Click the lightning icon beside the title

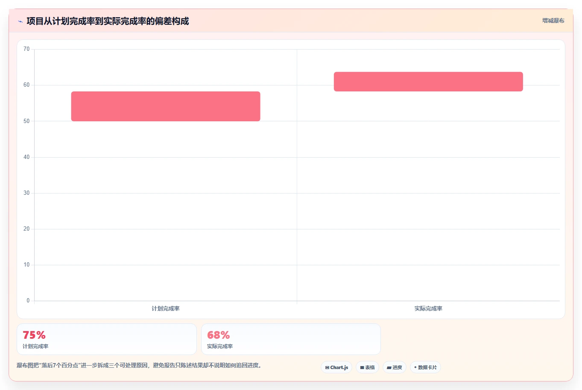20,21
